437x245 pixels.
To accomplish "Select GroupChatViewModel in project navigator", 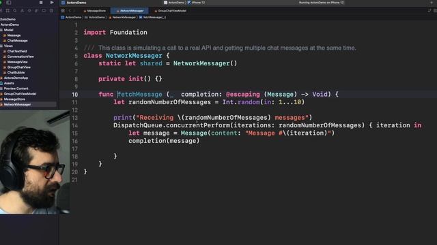I will pyautogui.click(x=18, y=94).
